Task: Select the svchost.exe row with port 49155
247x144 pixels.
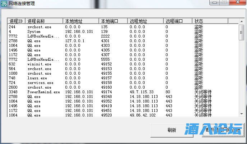Action: [123, 73]
